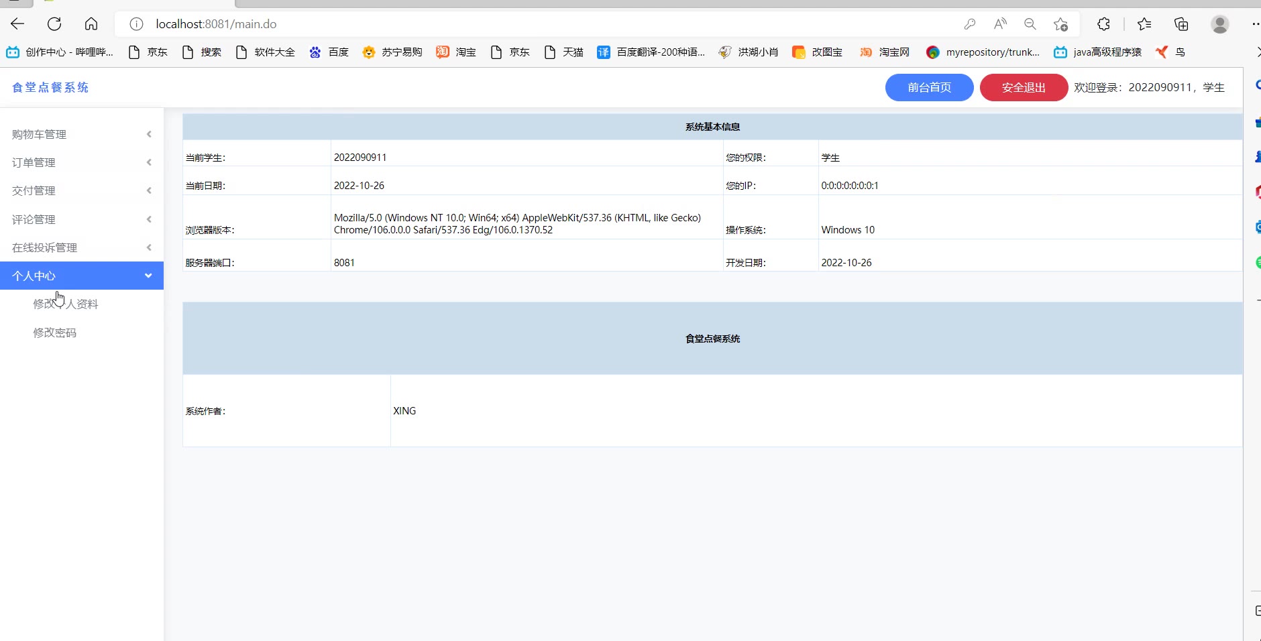Click the user profile avatar icon
Screen dimensions: 1261x641
(1219, 24)
